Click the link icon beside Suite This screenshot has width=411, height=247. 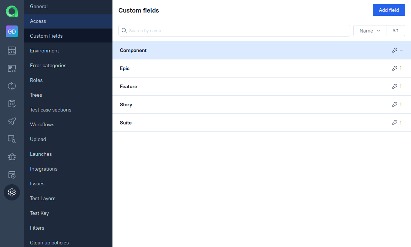click(x=395, y=123)
